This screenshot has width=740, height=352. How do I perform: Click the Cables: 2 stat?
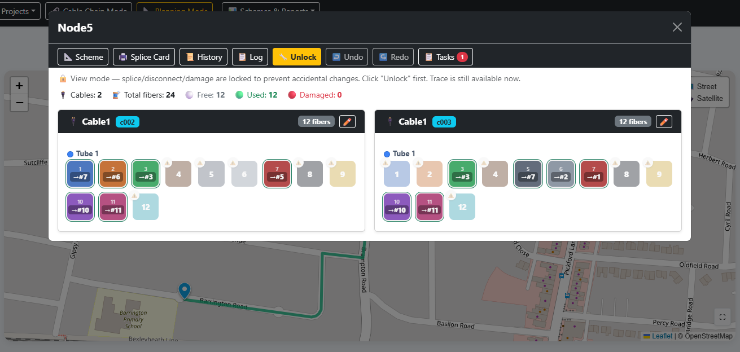click(x=80, y=95)
